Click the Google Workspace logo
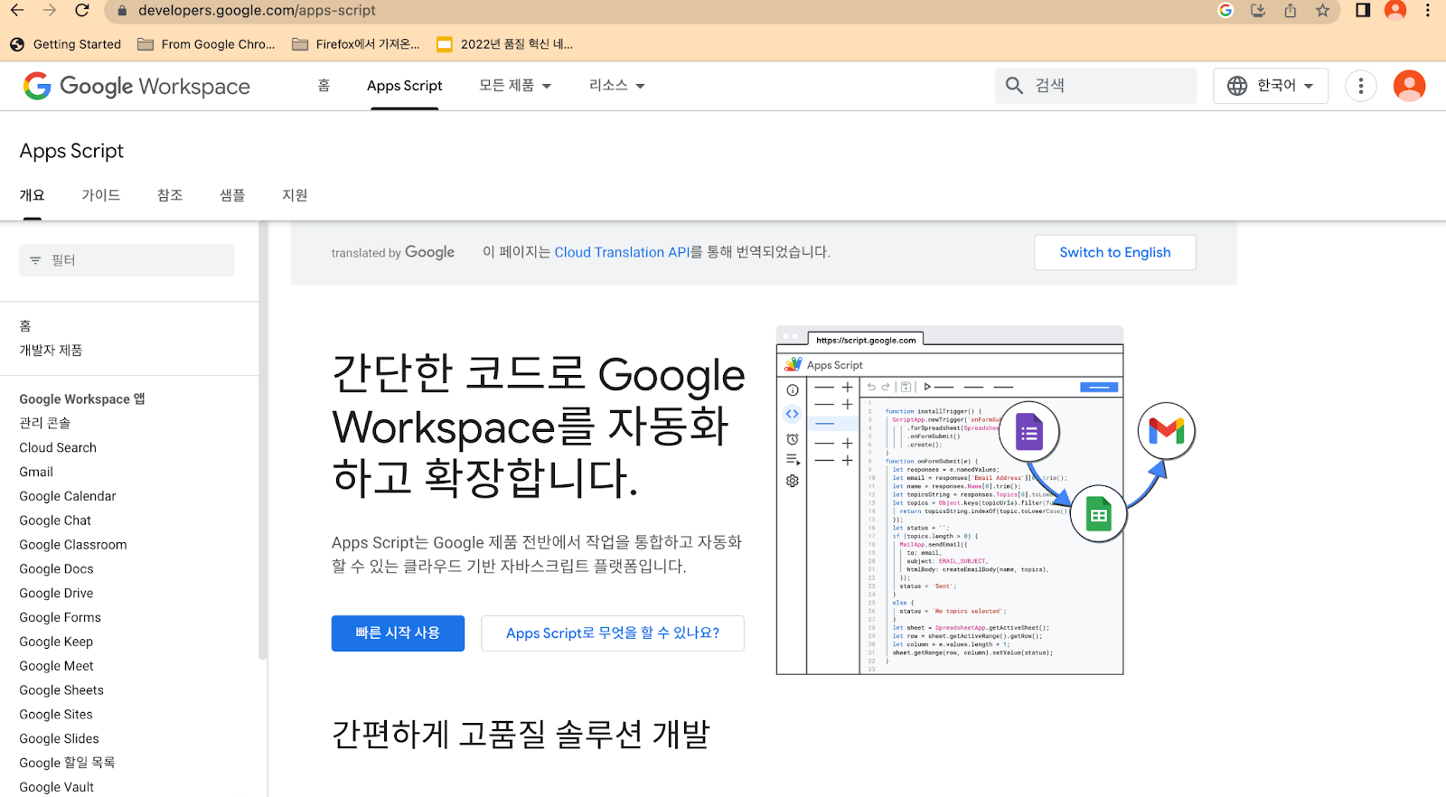 click(x=136, y=86)
